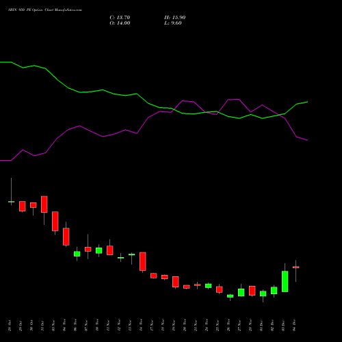This screenshot has height=342, width=342.
Task: Click the 18 Nov date label
Action: point(163,326)
